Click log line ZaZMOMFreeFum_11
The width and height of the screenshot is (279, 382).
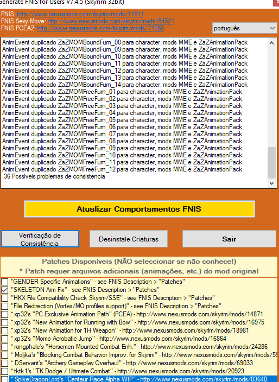click(122, 162)
